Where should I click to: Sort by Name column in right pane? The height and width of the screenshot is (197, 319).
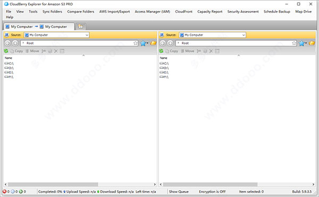click(163, 58)
